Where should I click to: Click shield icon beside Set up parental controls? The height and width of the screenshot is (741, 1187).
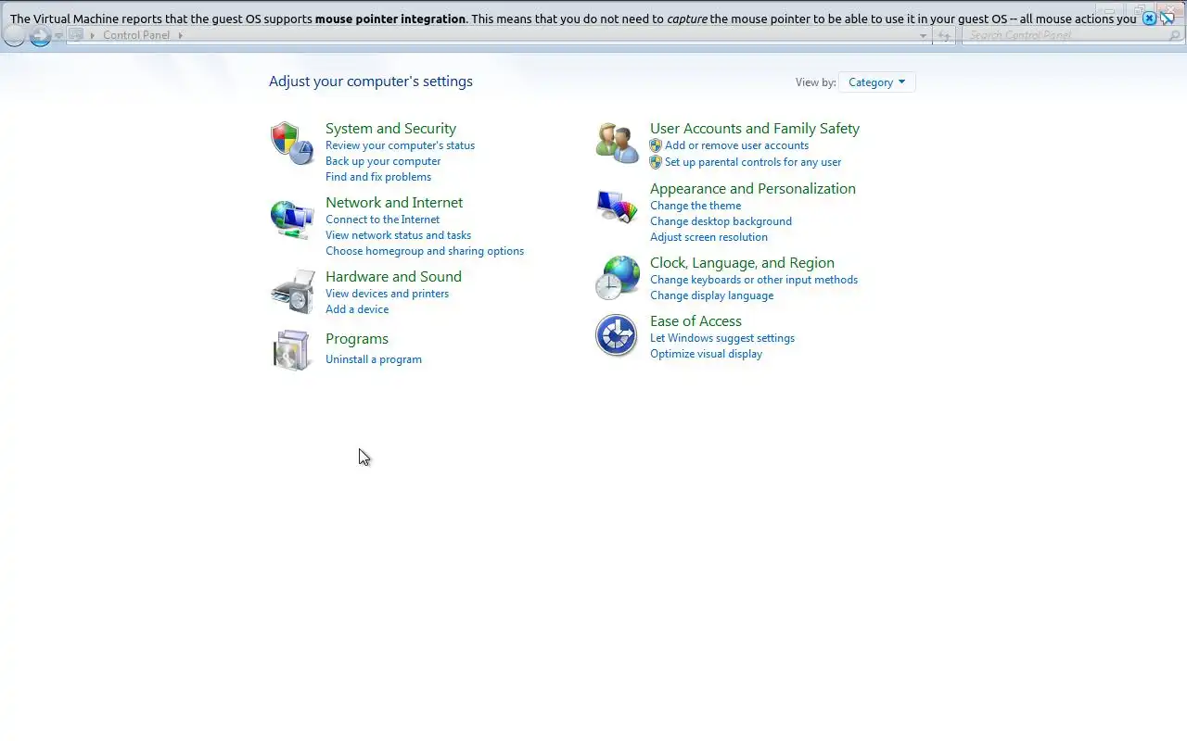tap(656, 162)
